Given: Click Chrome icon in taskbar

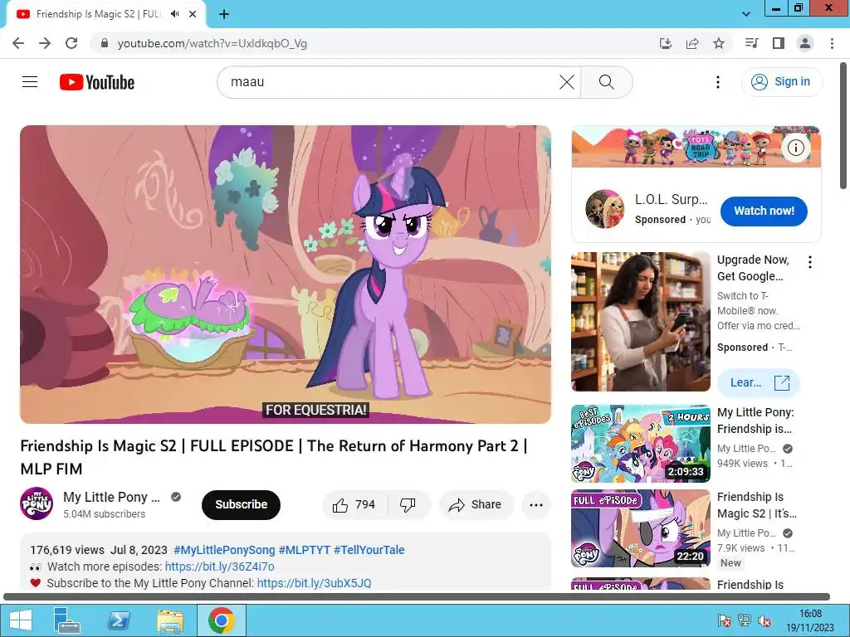Looking at the screenshot, I should (x=221, y=620).
